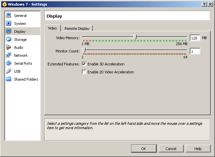Viewport: 215px width, 157px height.
Task: Click the Video Memory slider handle
Action: point(135,37)
